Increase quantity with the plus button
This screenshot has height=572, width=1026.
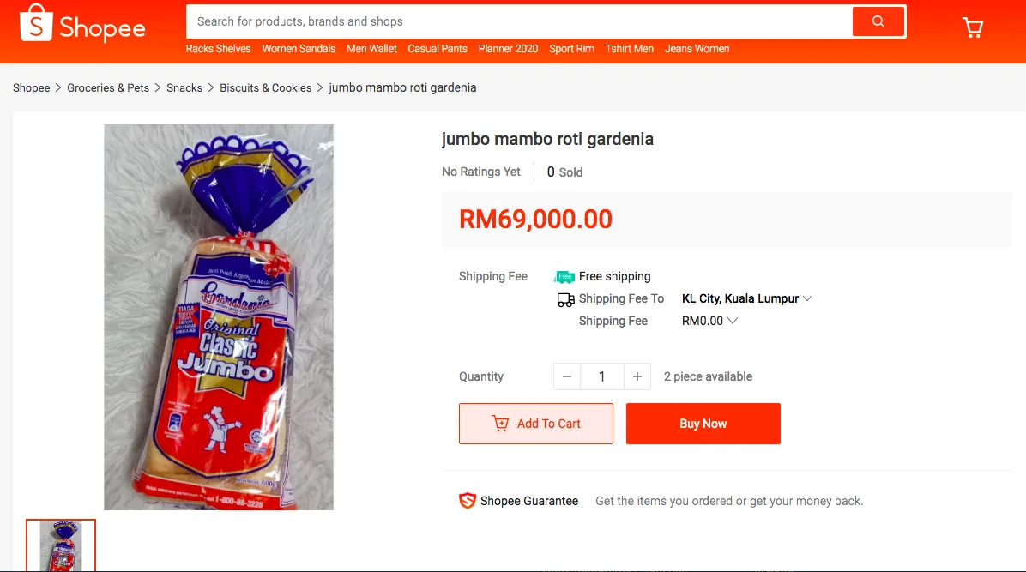point(637,377)
